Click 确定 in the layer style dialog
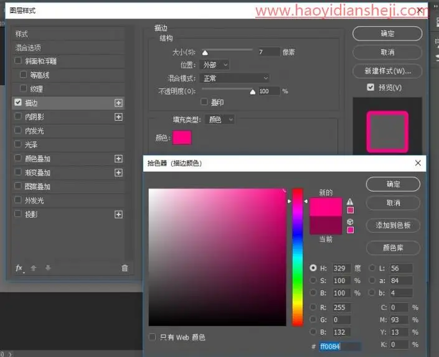 pyautogui.click(x=387, y=34)
